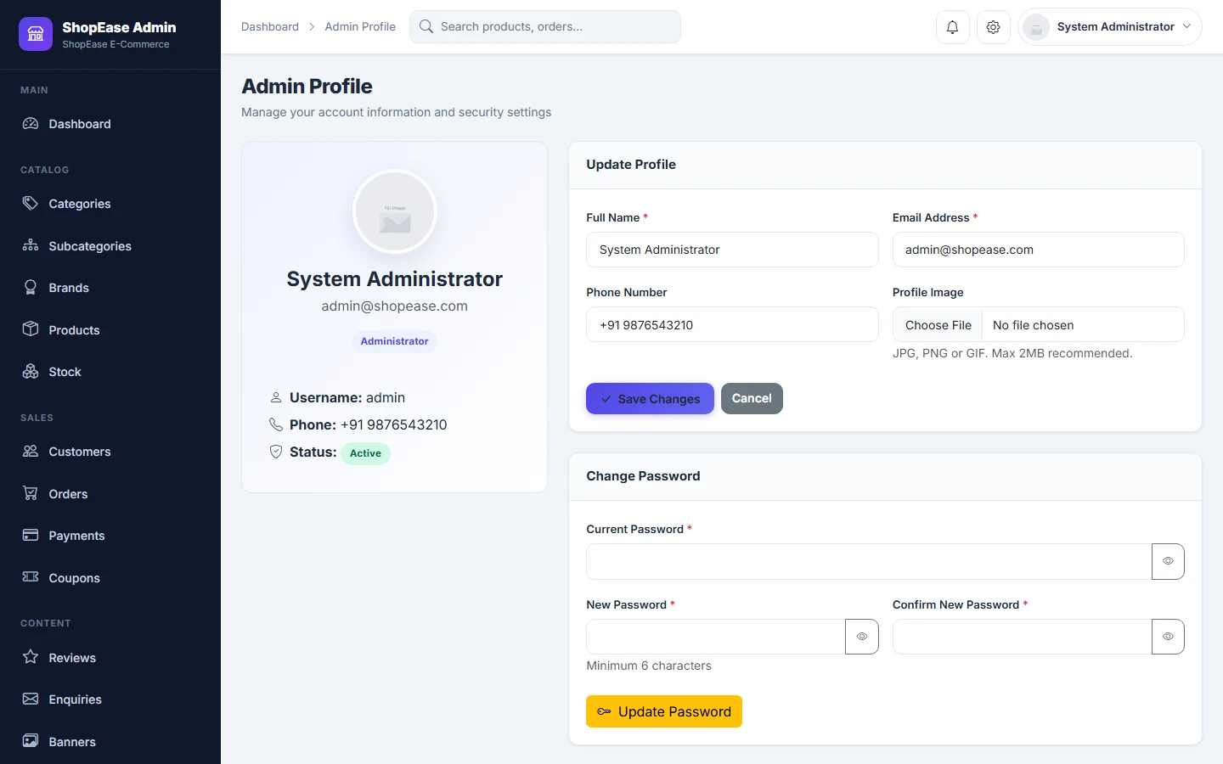Click the Payments credit card icon
This screenshot has width=1223, height=764.
point(31,536)
